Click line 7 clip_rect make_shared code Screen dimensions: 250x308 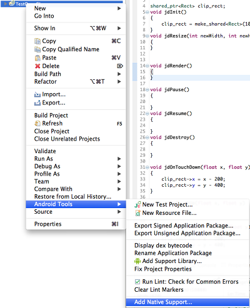(x=206, y=24)
